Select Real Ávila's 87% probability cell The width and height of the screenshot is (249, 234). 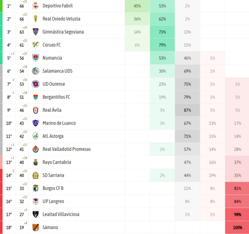pyautogui.click(x=187, y=110)
